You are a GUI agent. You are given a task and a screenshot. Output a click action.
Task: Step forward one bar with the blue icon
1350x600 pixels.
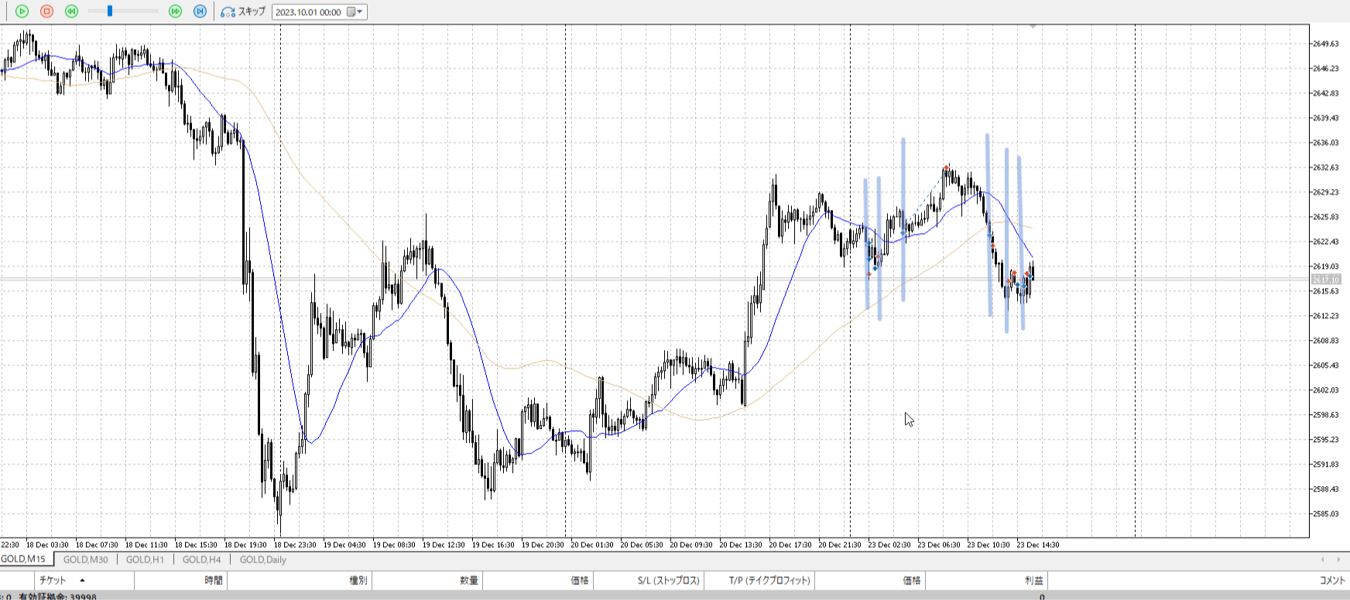click(200, 12)
